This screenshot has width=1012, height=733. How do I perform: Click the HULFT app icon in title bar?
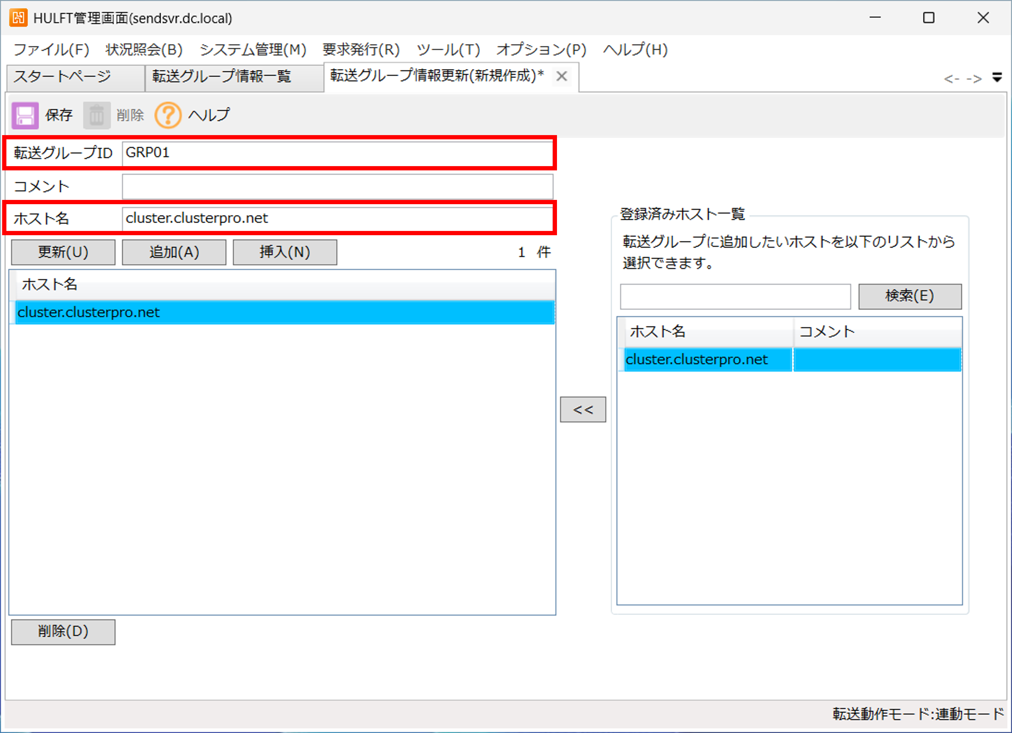(18, 18)
